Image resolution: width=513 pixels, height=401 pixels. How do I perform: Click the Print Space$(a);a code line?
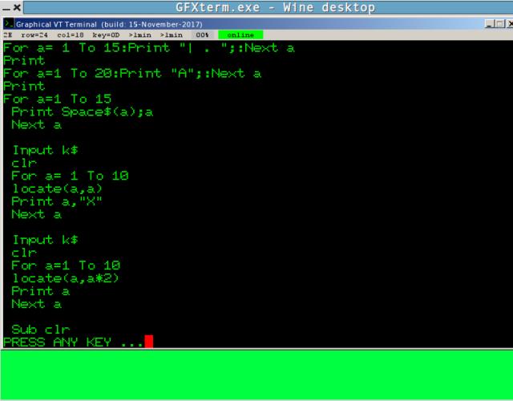(82, 111)
